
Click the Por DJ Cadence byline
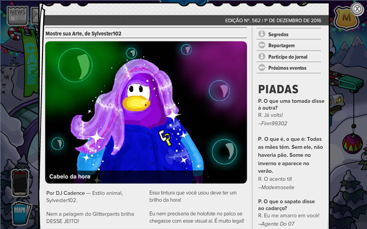coord(66,193)
